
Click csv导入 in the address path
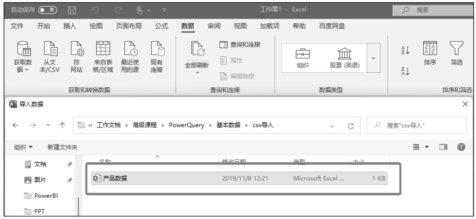pos(263,125)
